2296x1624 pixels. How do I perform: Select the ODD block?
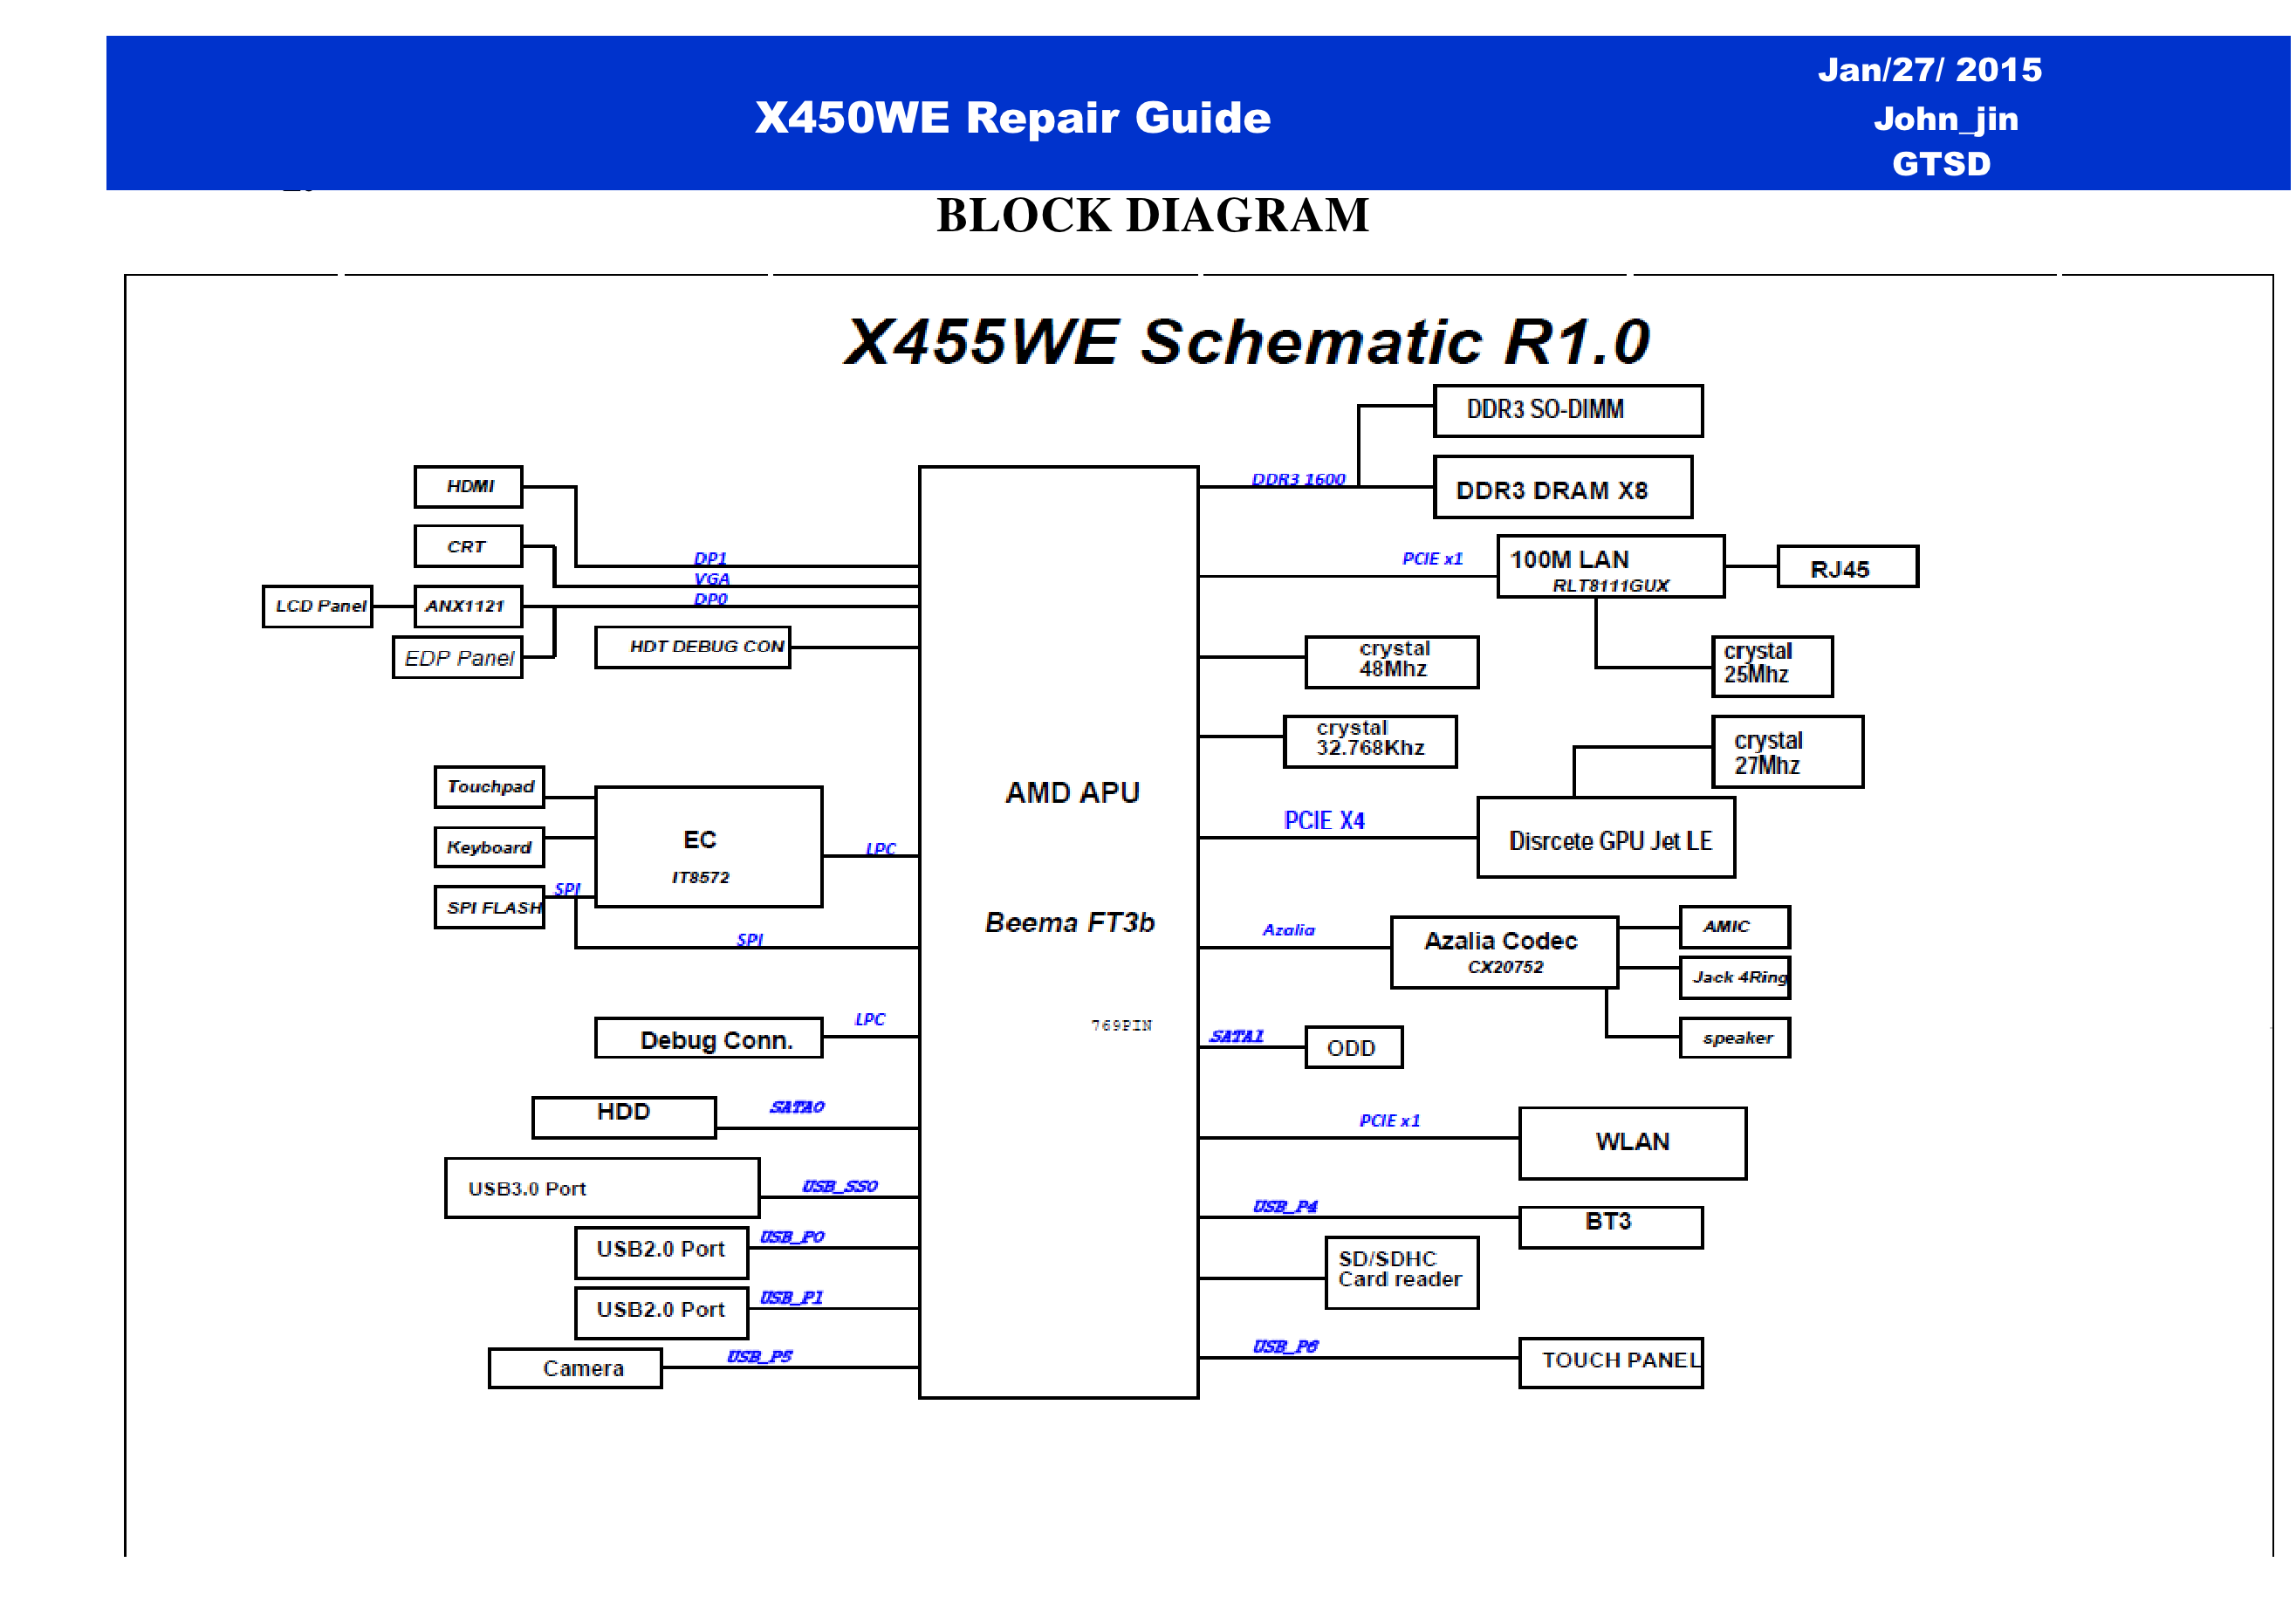[1354, 1048]
